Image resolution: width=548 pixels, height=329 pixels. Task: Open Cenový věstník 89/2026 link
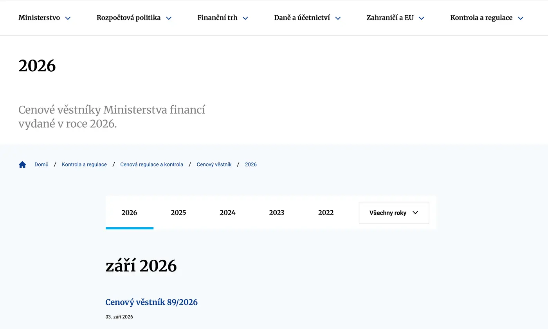151,302
